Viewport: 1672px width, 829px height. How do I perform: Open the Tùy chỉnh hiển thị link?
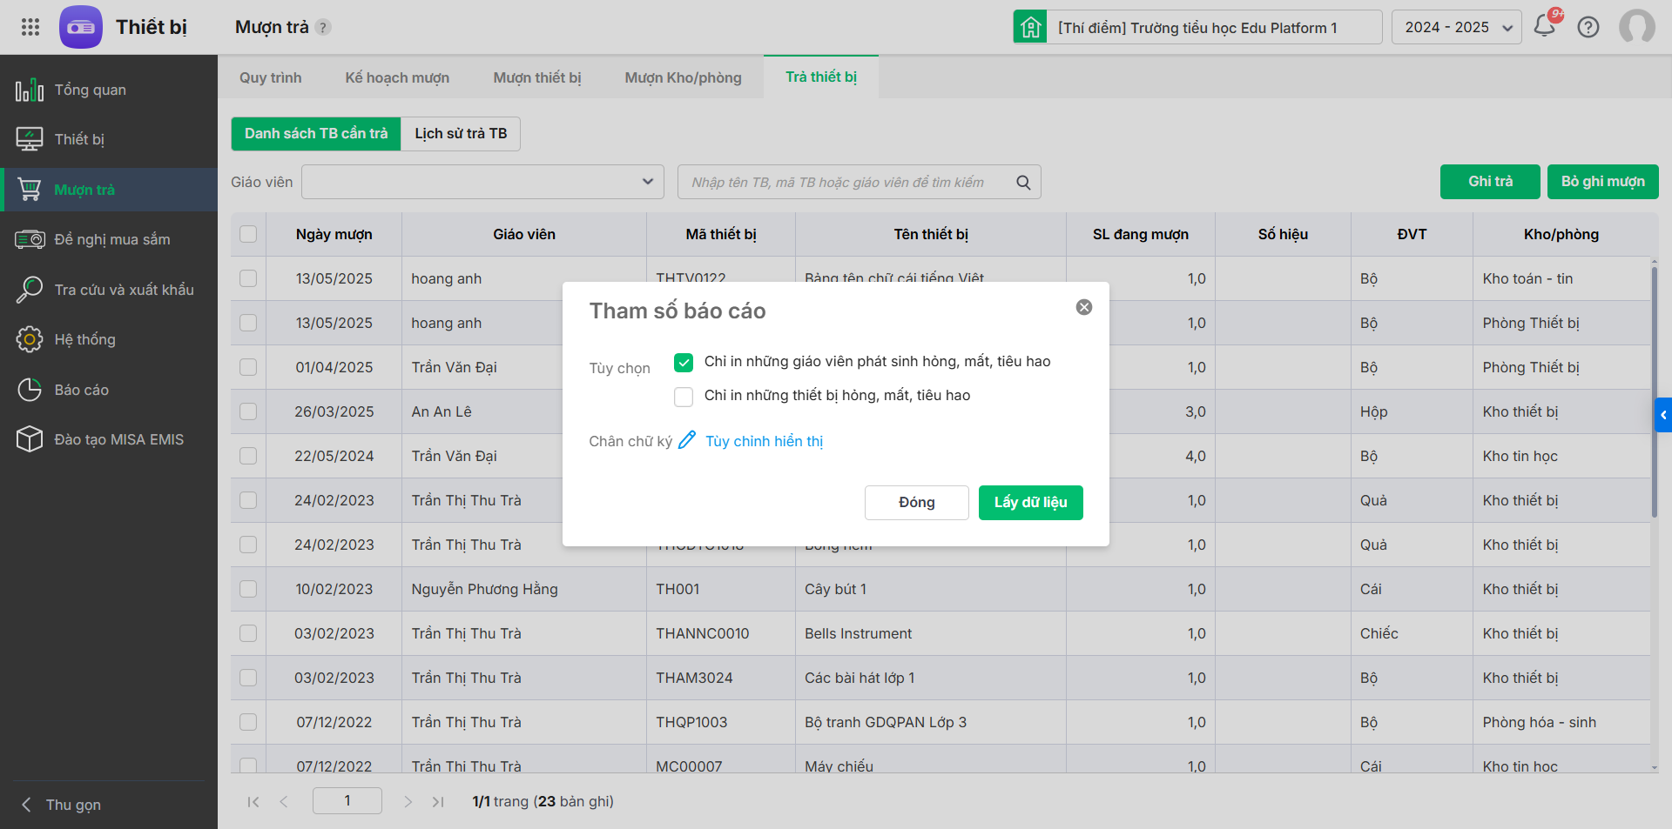[764, 441]
